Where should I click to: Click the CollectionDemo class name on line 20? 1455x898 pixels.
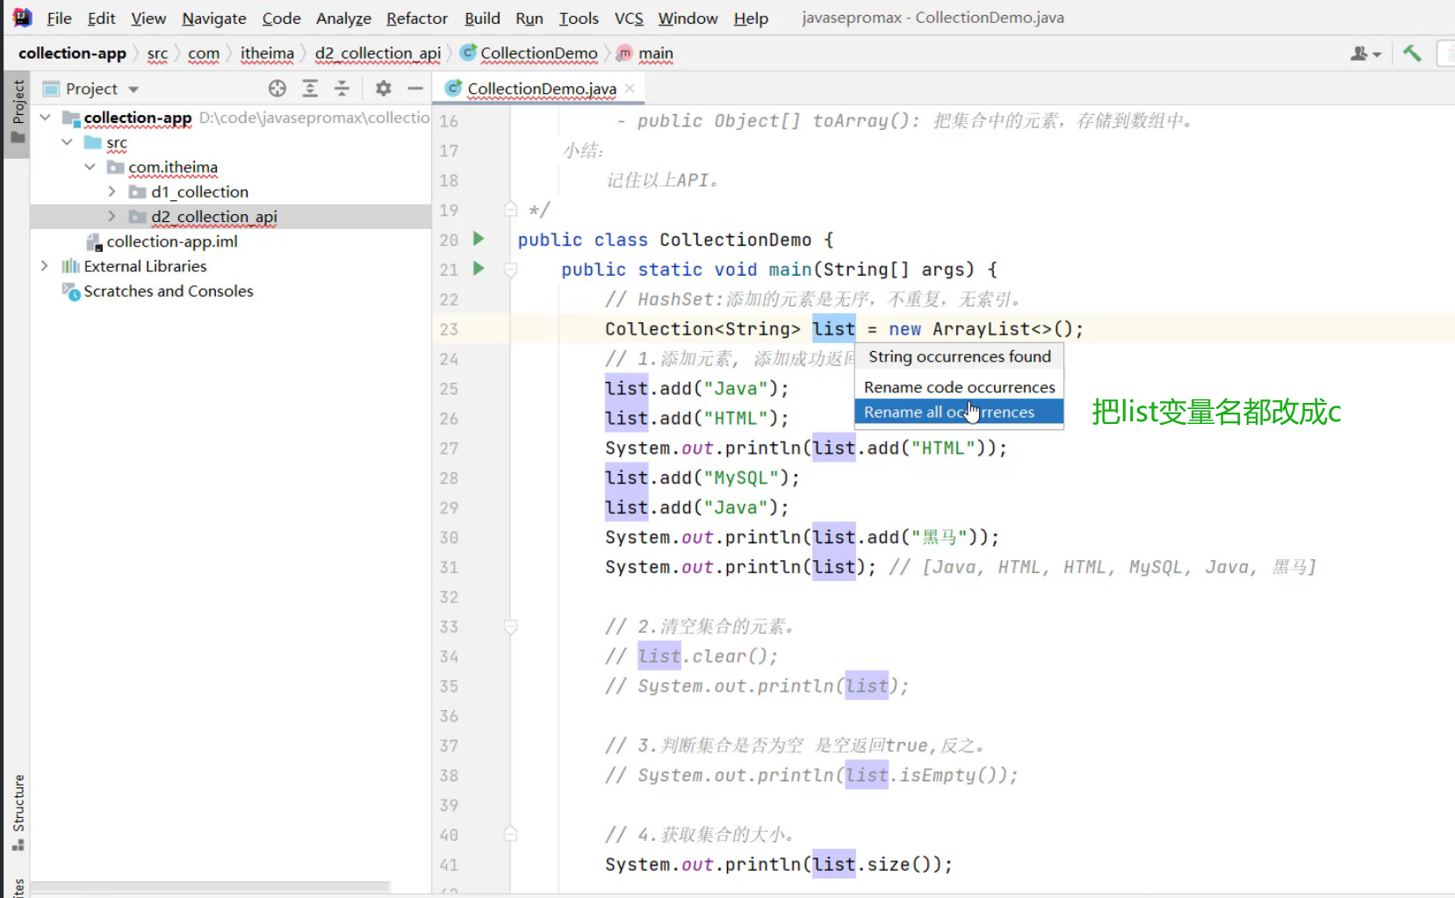point(735,240)
